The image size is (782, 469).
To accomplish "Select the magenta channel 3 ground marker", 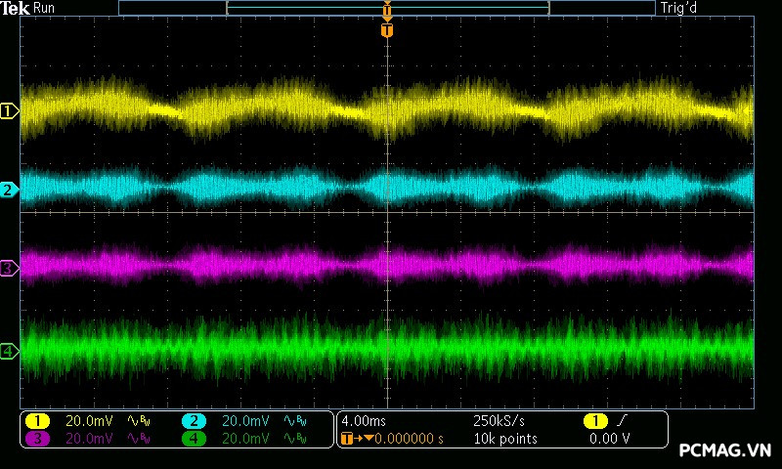I will pos(9,267).
